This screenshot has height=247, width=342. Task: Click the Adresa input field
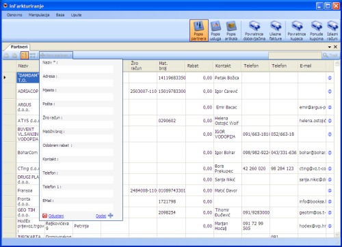[x=77, y=83]
